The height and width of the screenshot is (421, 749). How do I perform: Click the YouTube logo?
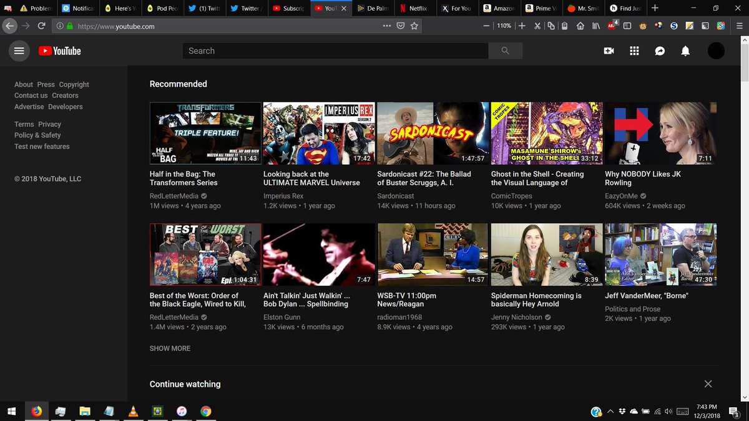tap(60, 51)
